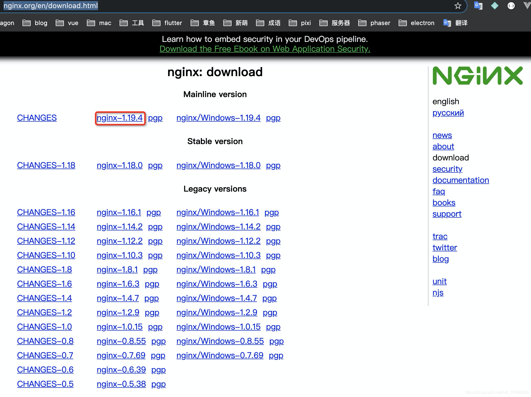Open CHANGES-1.16 changelog link
The height and width of the screenshot is (397, 531).
(46, 212)
